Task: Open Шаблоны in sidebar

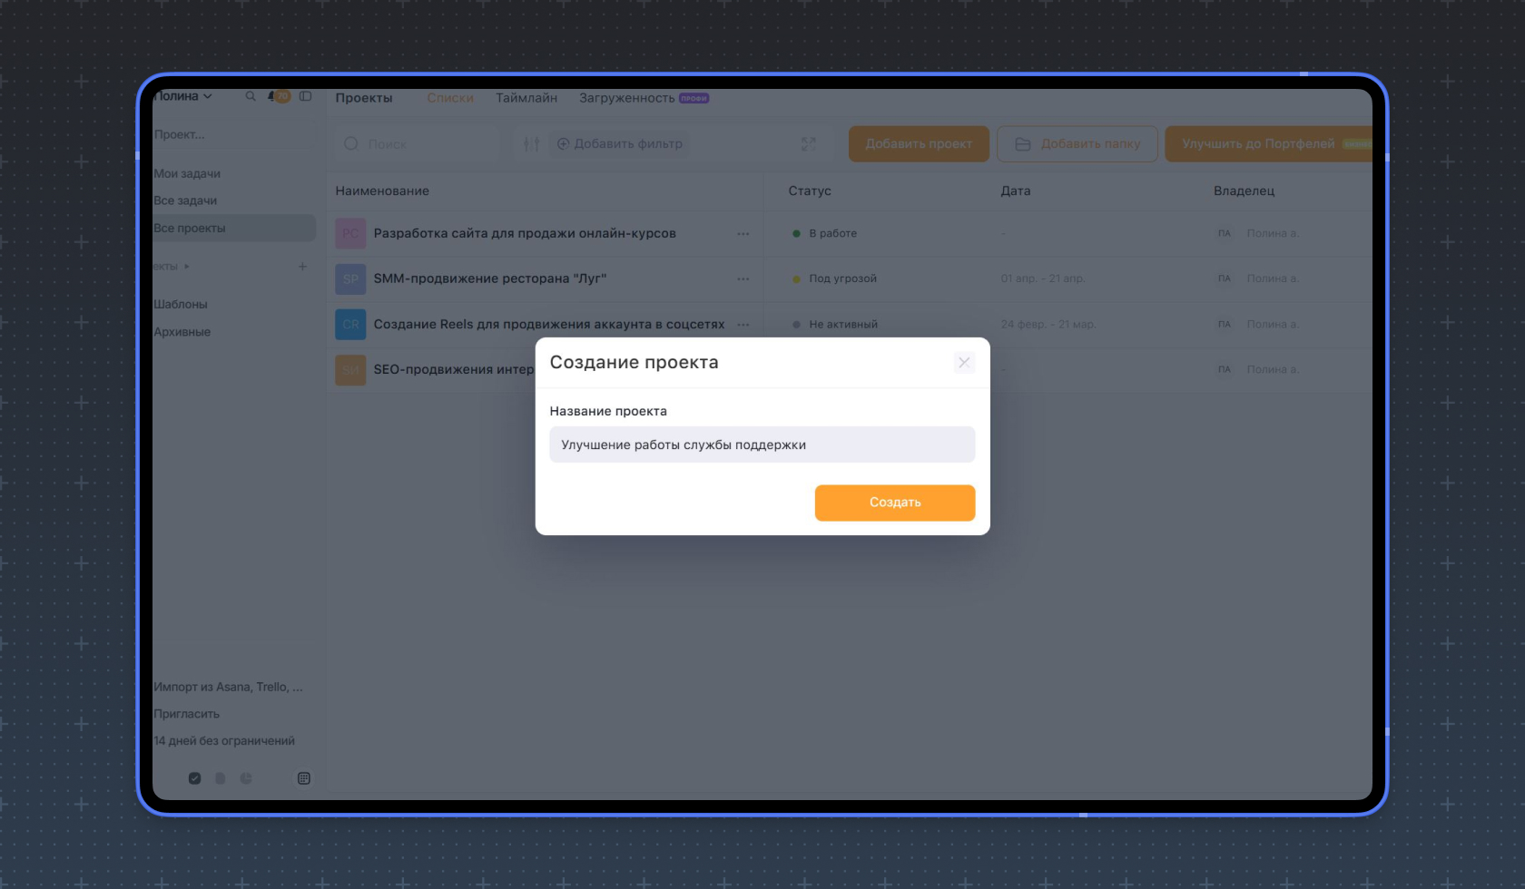Action: pyautogui.click(x=181, y=304)
